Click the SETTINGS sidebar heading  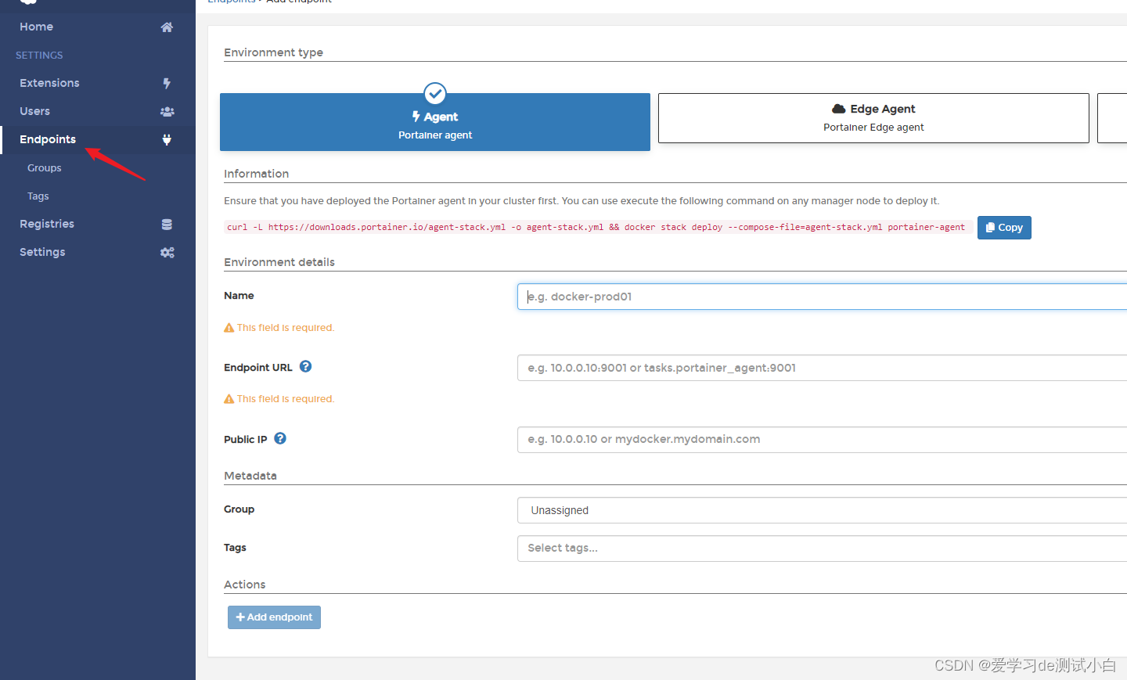(x=39, y=56)
